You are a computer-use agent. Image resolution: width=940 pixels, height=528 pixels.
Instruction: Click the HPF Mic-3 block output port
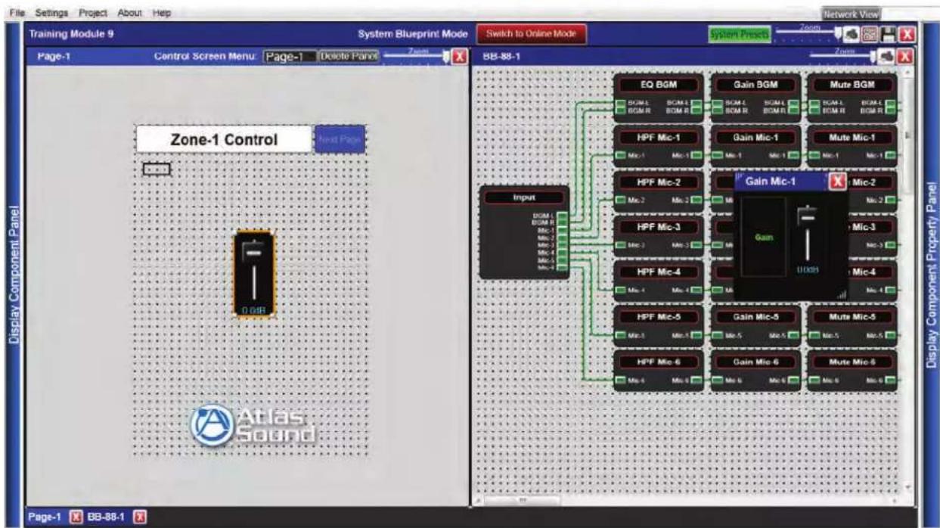(698, 244)
